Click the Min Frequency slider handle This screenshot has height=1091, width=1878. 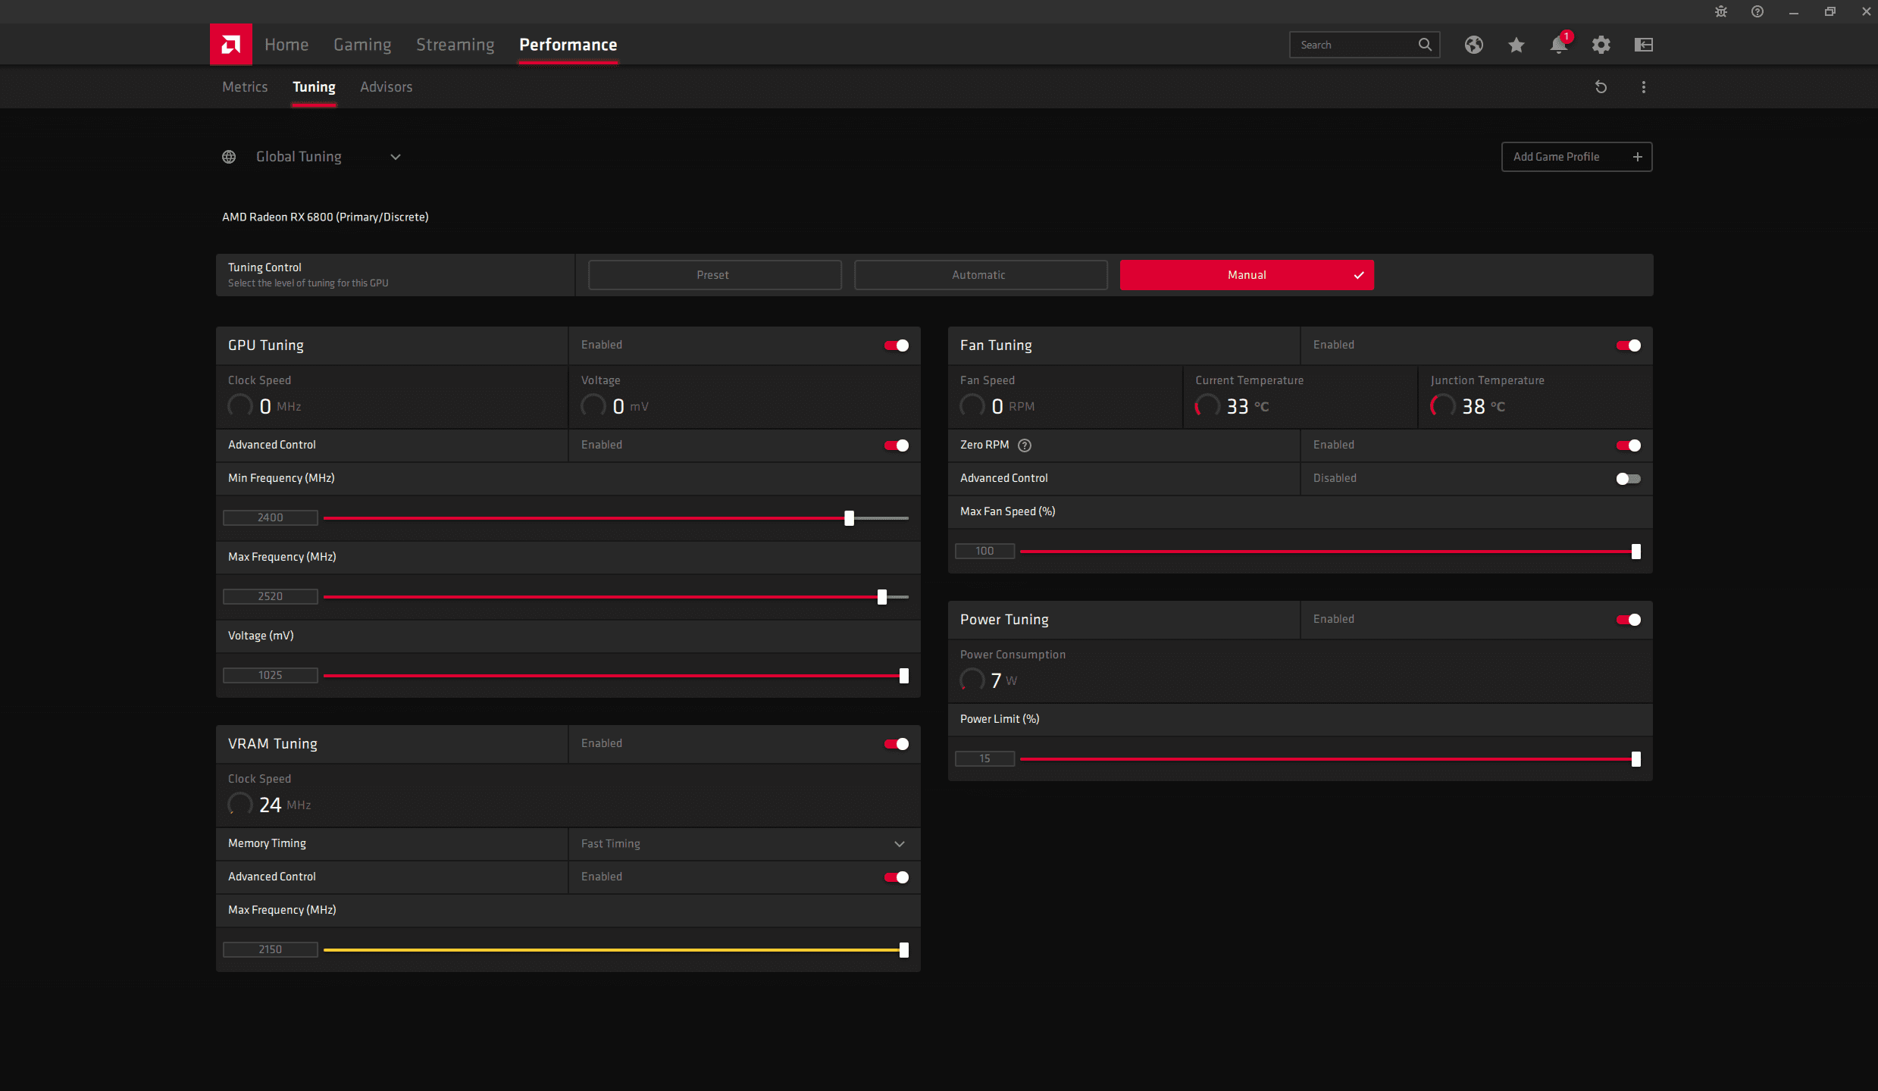click(x=849, y=518)
